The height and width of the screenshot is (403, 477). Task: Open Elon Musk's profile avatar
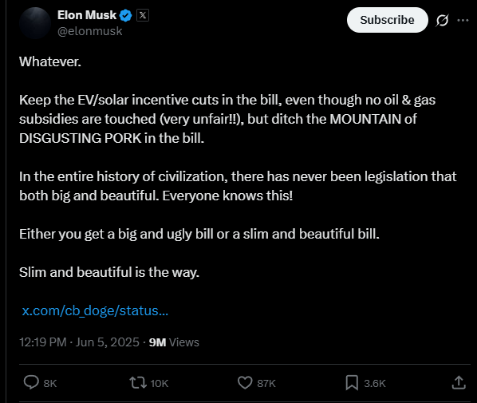(x=35, y=23)
